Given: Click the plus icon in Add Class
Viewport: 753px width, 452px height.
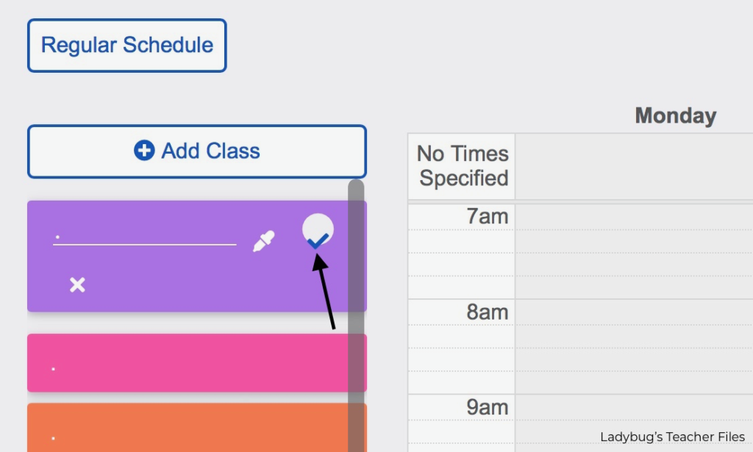Looking at the screenshot, I should point(144,151).
